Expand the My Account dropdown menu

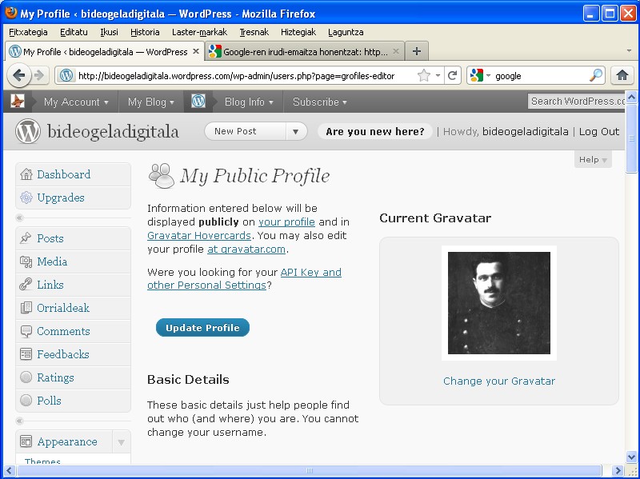point(76,102)
